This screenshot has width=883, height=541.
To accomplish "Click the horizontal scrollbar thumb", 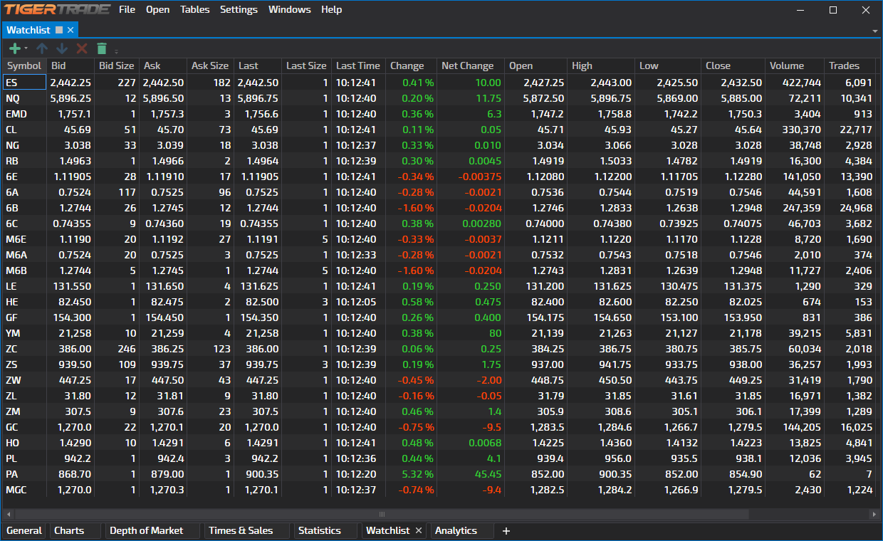I will [382, 514].
